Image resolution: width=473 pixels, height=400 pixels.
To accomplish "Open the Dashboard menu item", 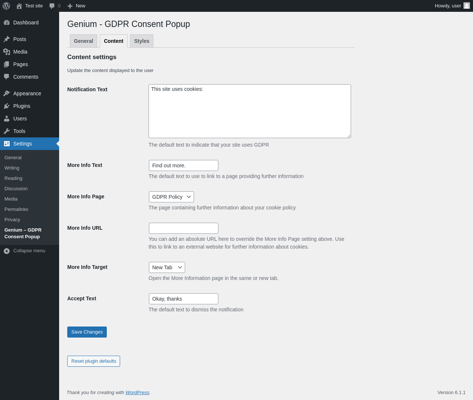I will (x=30, y=23).
